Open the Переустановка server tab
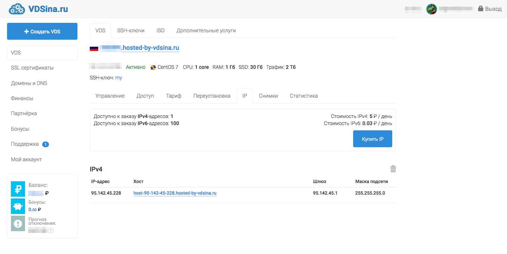Viewport: 507px width, 254px height. tap(212, 96)
